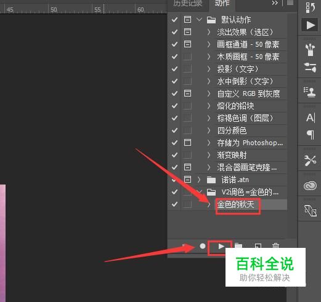Select the 金色的秋天 action

[x=236, y=204]
